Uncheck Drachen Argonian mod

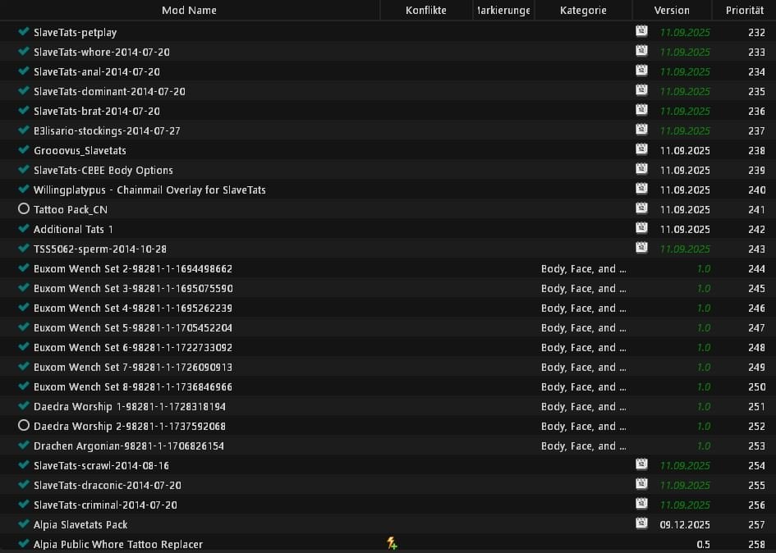click(x=23, y=446)
